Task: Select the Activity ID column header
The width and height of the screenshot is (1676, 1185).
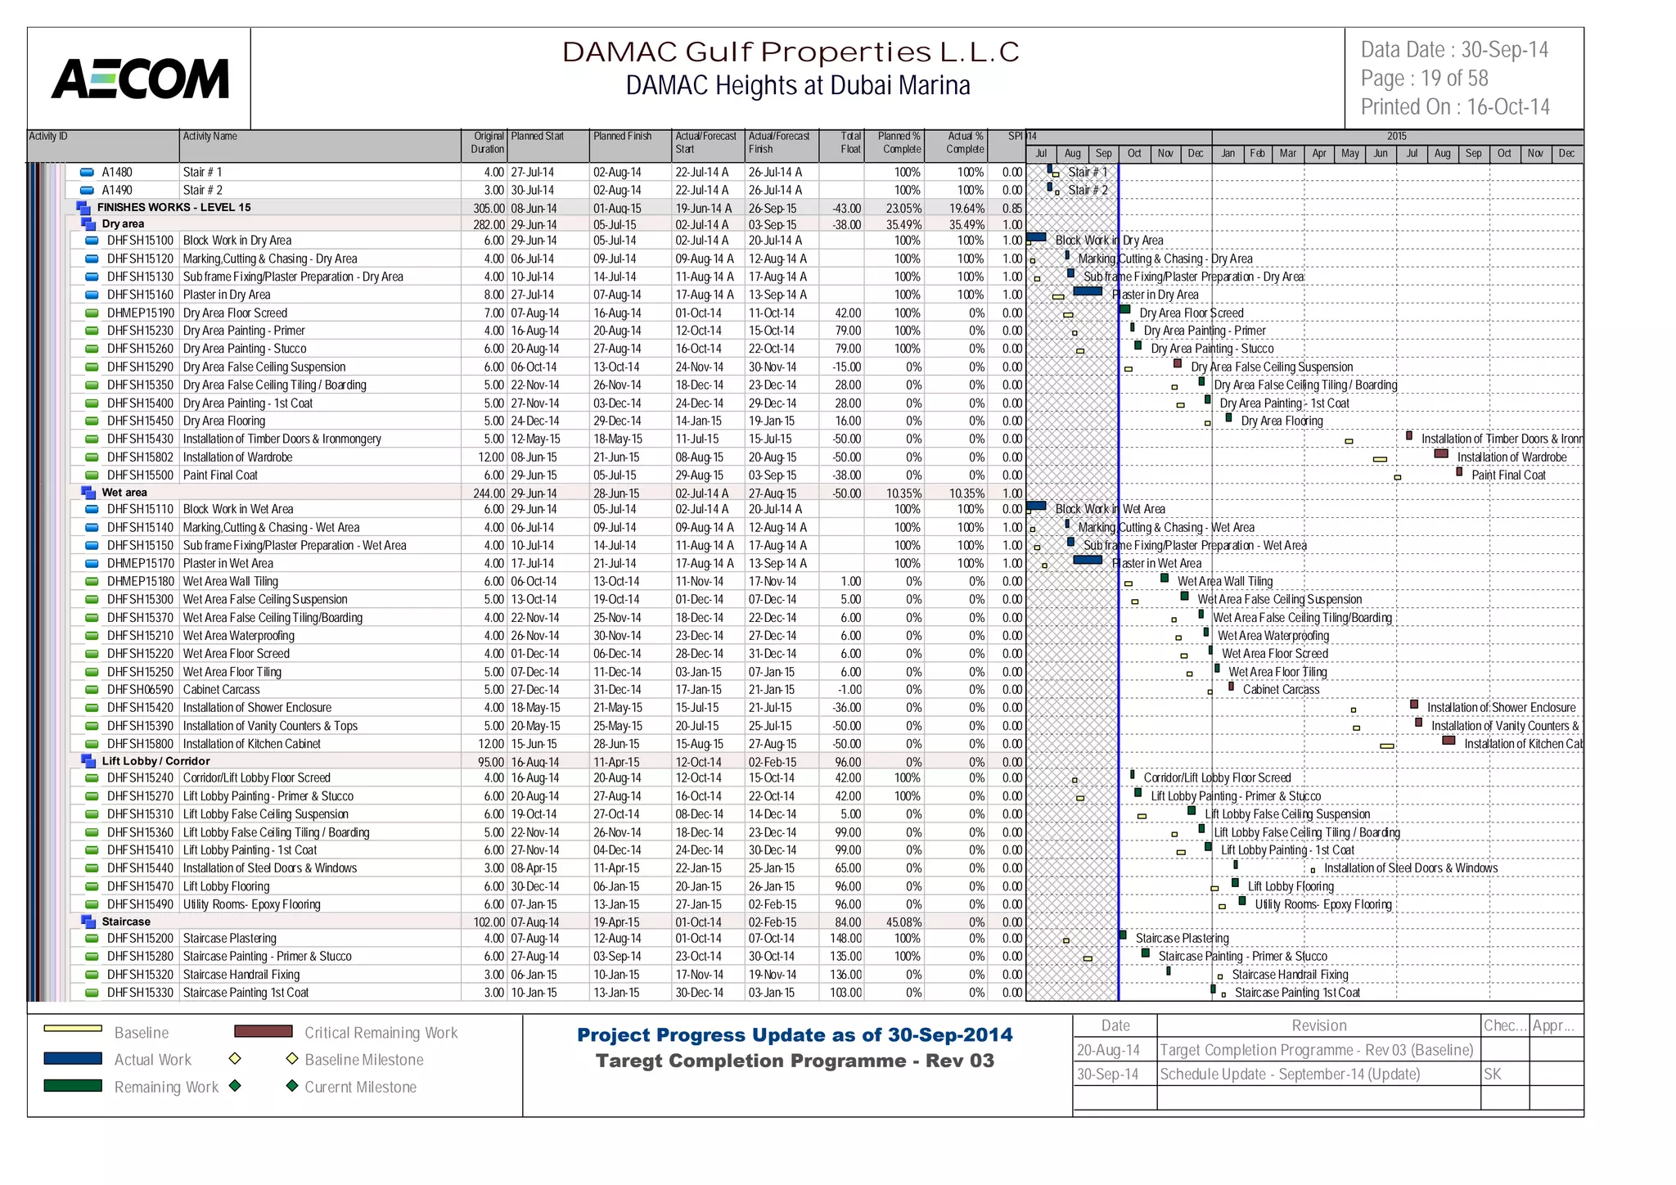Action: click(x=103, y=146)
